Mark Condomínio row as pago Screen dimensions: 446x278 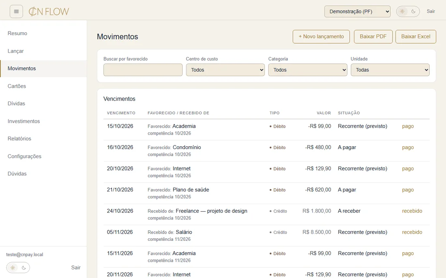(407, 147)
